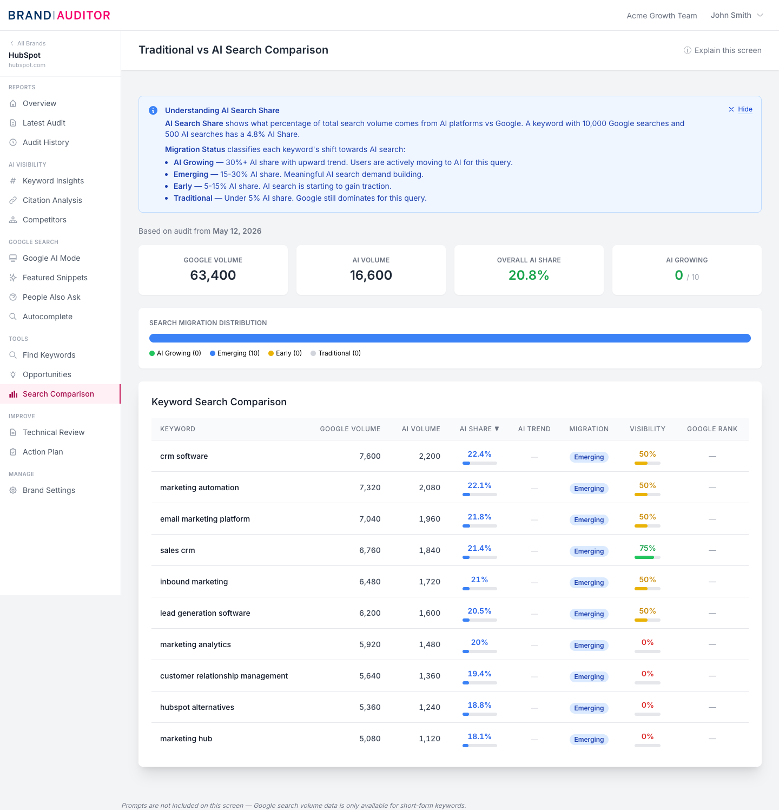779x810 pixels.
Task: Click the hubspot.com domain text
Action: [x=27, y=65]
